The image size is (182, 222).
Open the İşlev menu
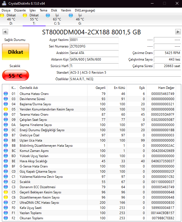tap(33, 10)
